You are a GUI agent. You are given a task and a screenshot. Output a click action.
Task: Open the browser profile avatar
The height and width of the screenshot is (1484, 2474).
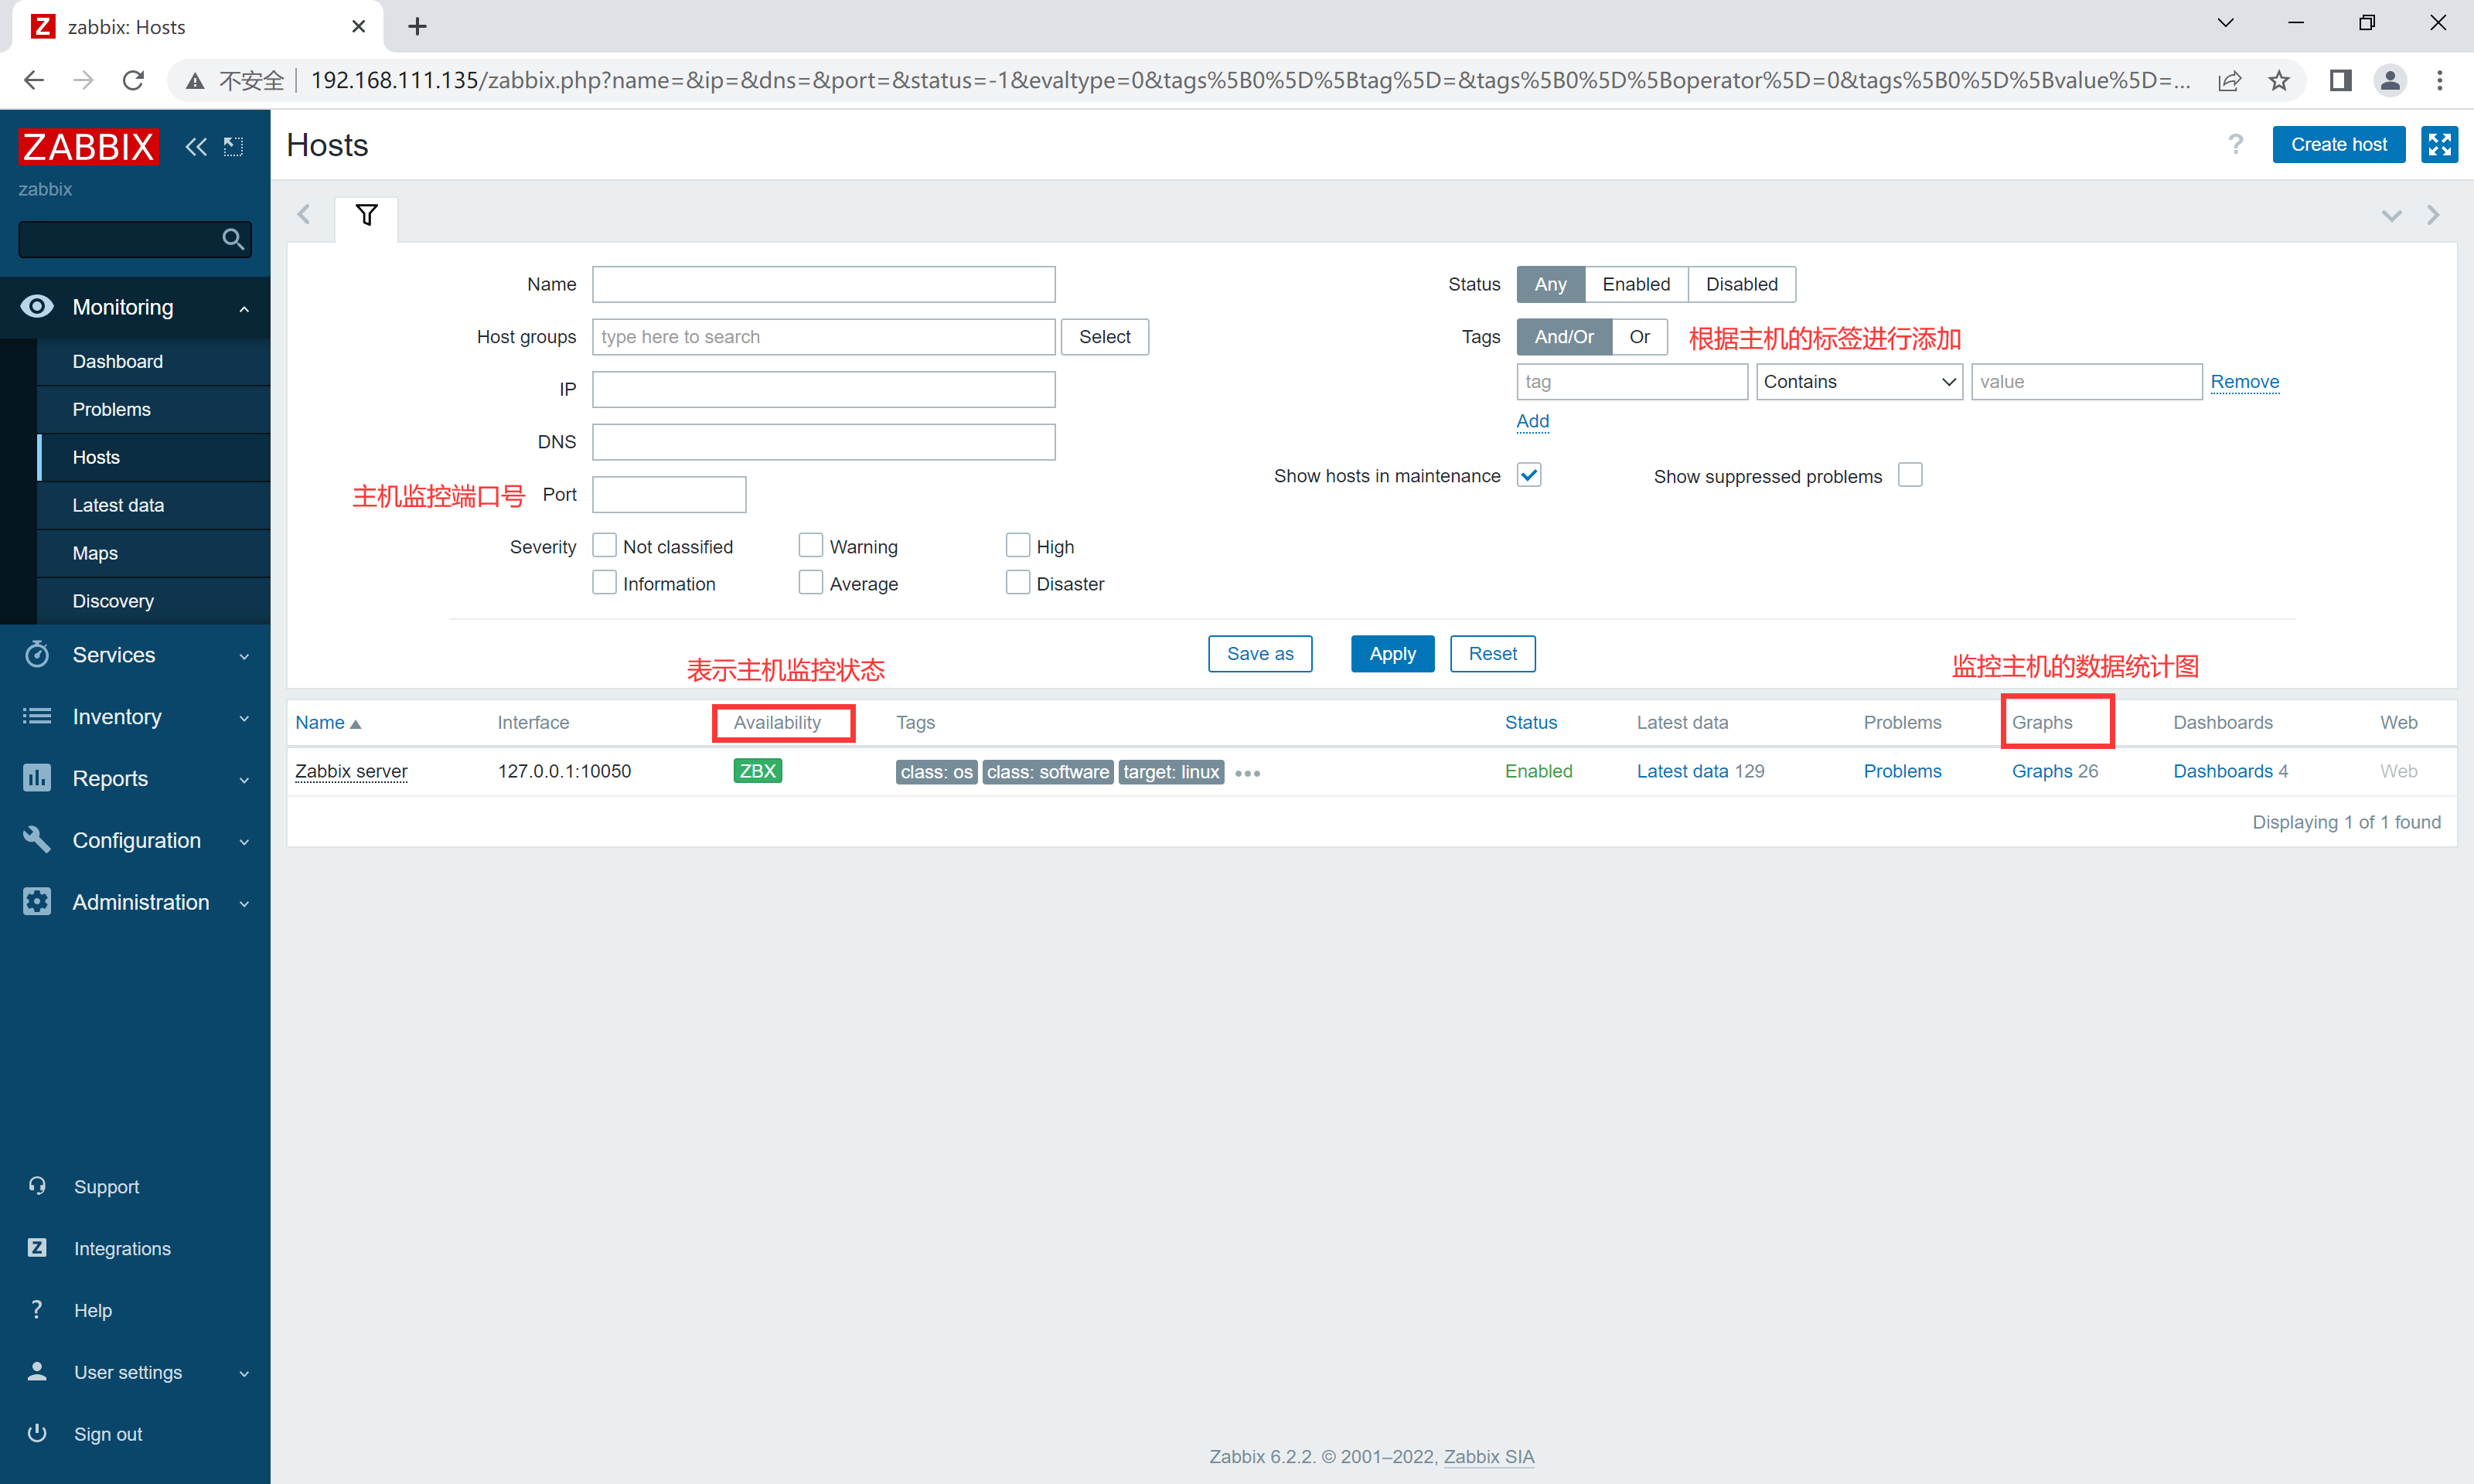(2390, 80)
